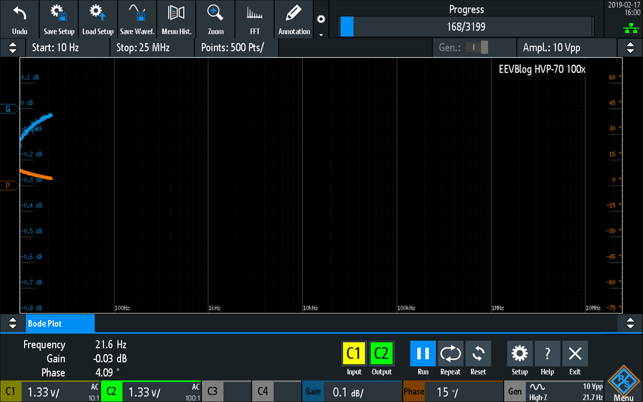Click the Progress bar 168/3199
This screenshot has width=643, height=402.
tap(466, 27)
